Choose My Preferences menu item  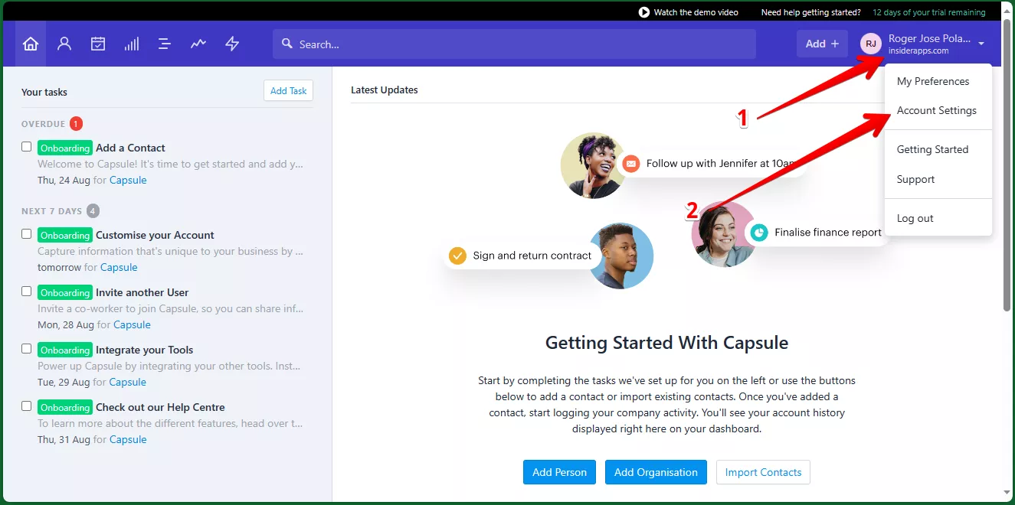932,81
